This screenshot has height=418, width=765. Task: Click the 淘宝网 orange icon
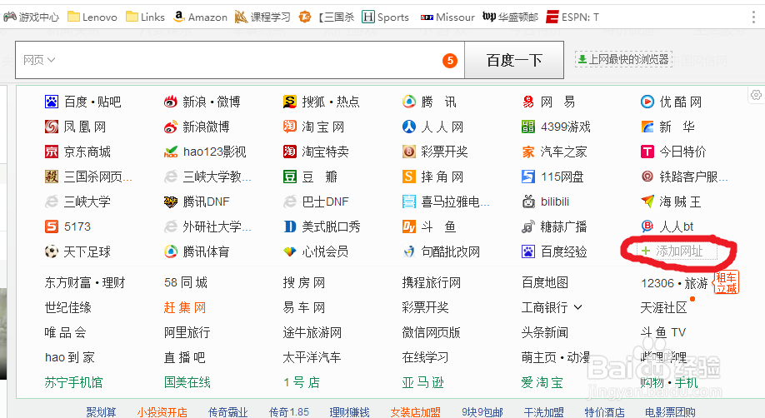click(x=290, y=127)
